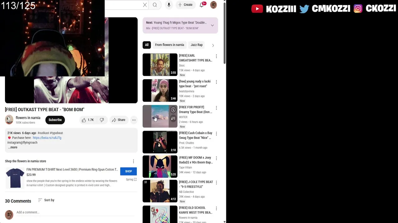Open options for Dreamy Type Beat video
This screenshot has height=223, width=398.
tap(216, 108)
